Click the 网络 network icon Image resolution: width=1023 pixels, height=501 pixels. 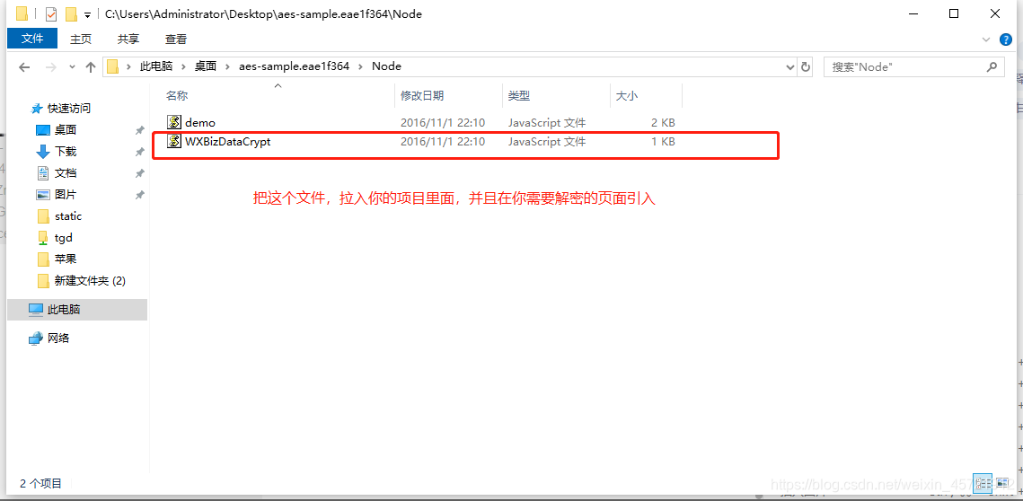[36, 338]
